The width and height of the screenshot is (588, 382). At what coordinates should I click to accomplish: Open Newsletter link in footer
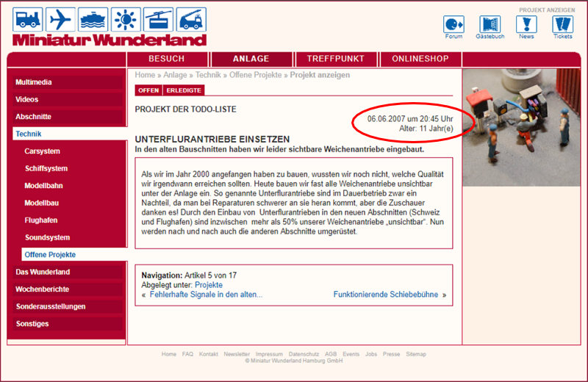coord(237,354)
